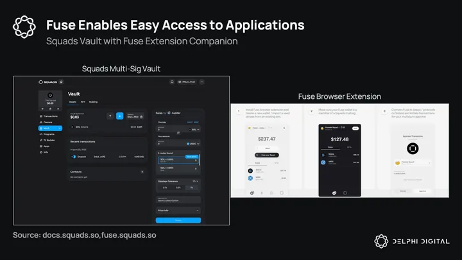Click the plus icon in Contacts panel
Image resolution: width=462 pixels, height=260 pixels.
(142, 171)
